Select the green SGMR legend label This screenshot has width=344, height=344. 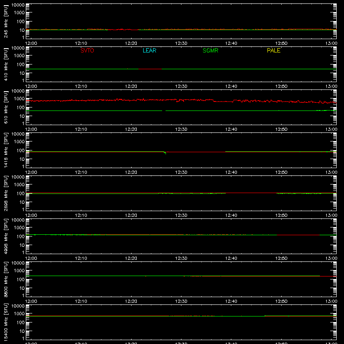210,50
